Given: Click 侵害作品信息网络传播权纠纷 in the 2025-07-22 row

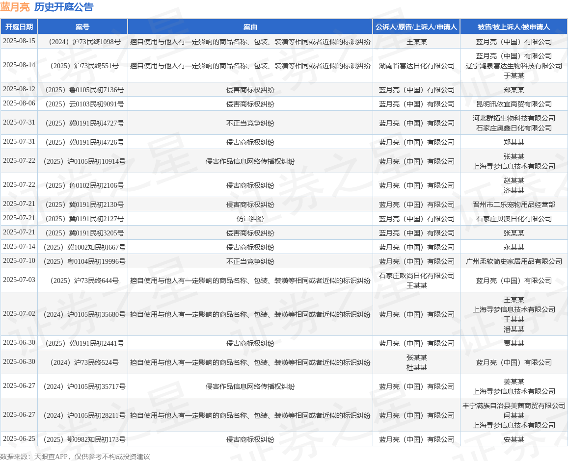Looking at the screenshot, I should pyautogui.click(x=250, y=161).
